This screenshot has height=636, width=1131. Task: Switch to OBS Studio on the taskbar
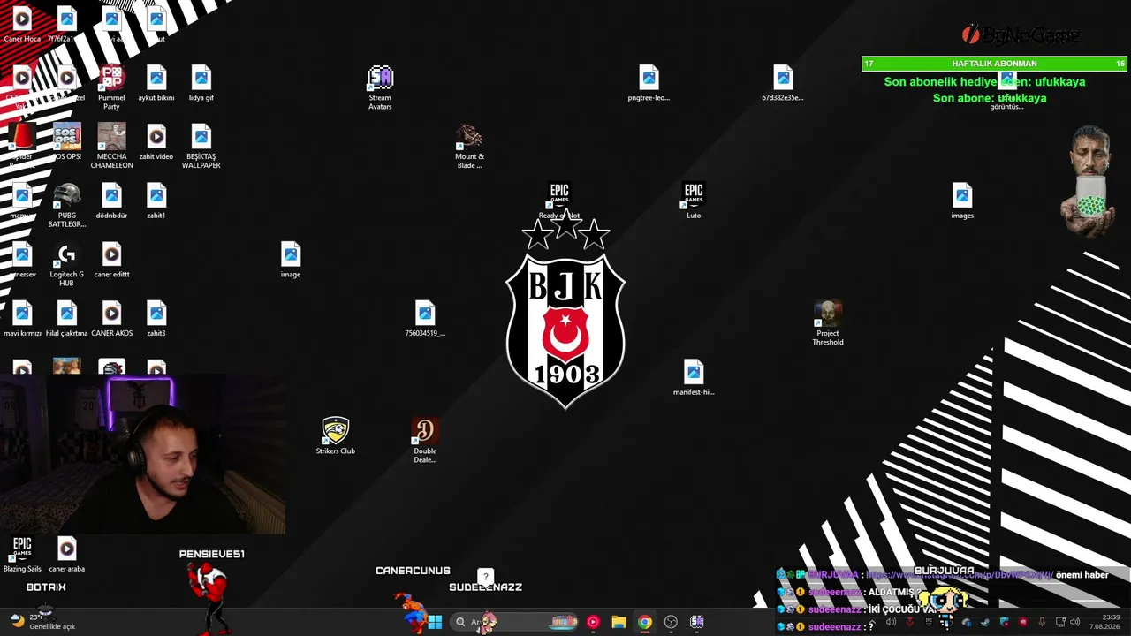[671, 622]
